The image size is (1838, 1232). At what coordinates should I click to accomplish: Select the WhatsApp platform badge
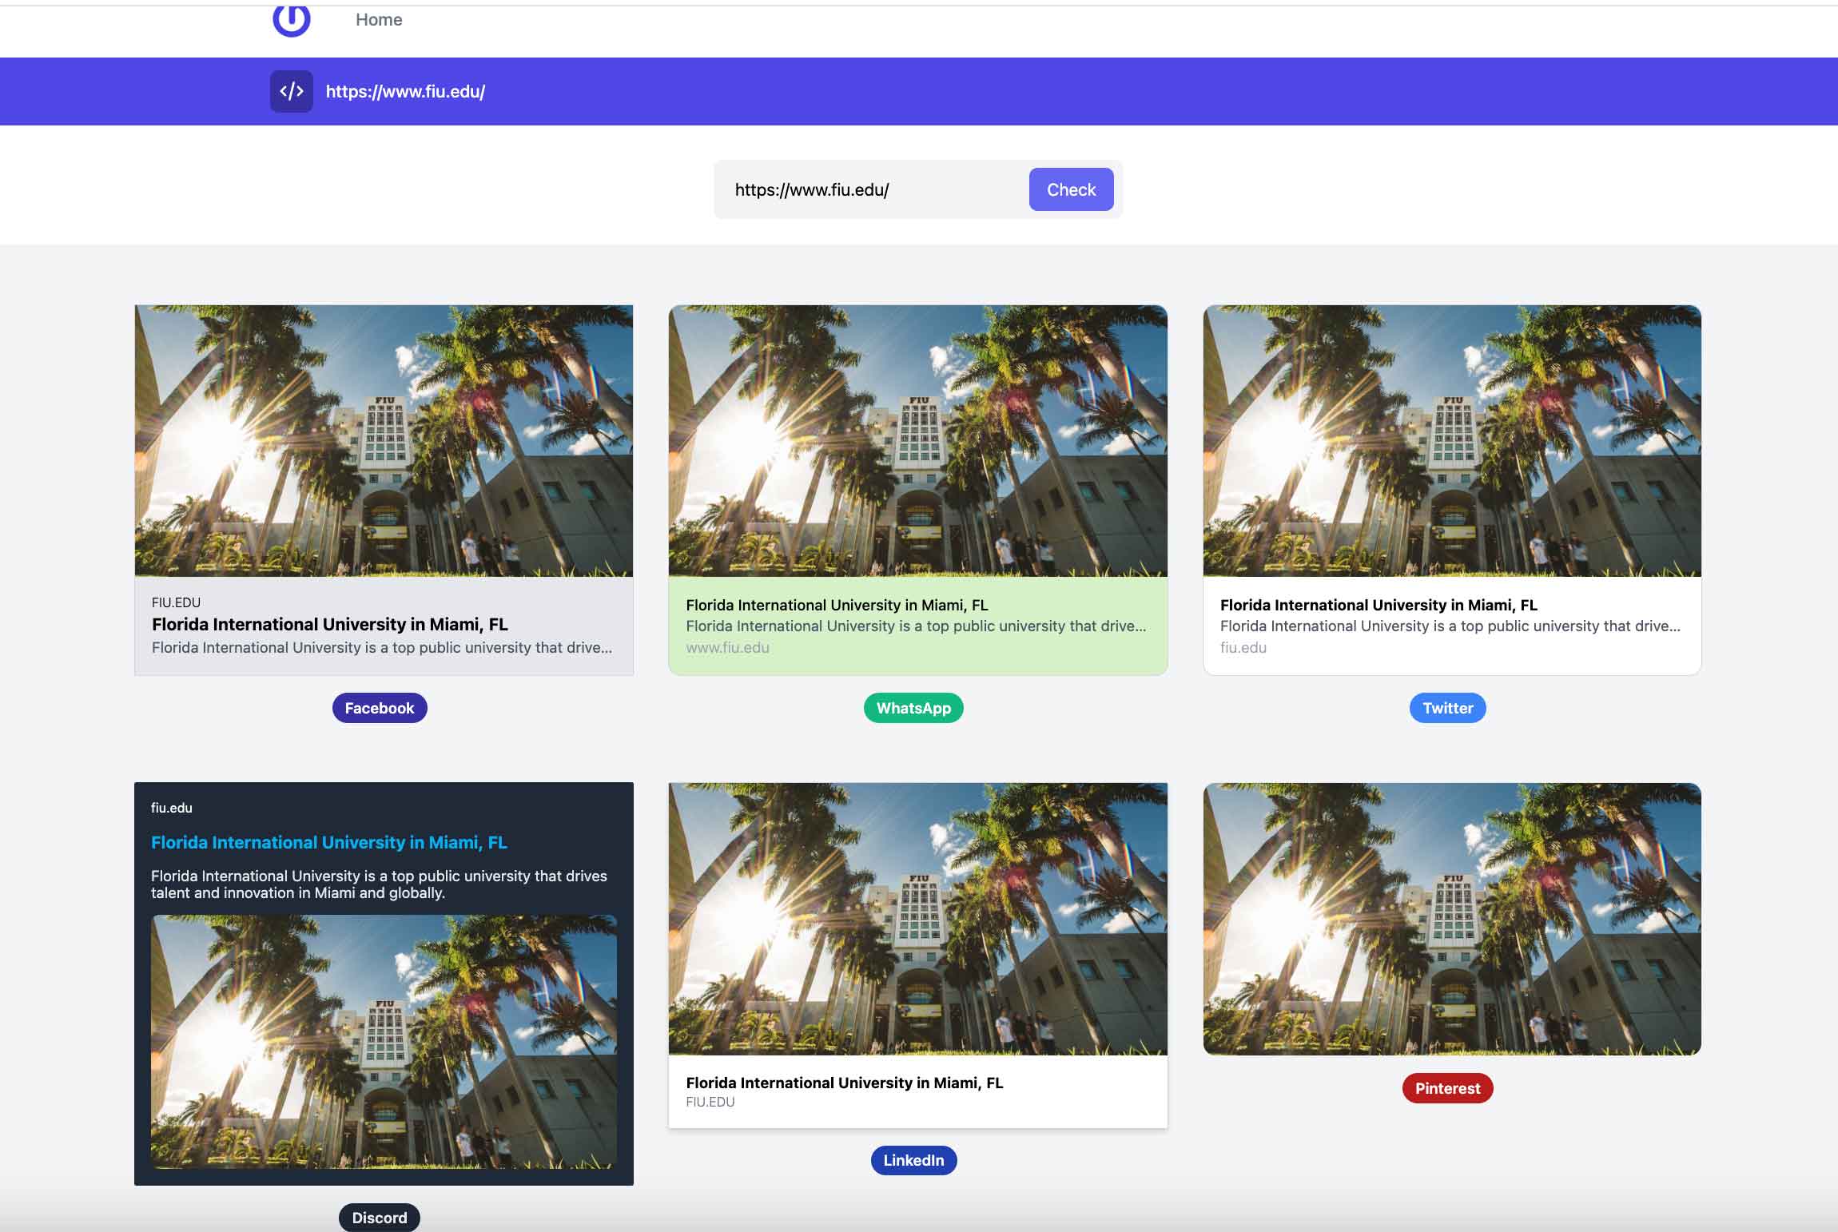[x=913, y=707]
